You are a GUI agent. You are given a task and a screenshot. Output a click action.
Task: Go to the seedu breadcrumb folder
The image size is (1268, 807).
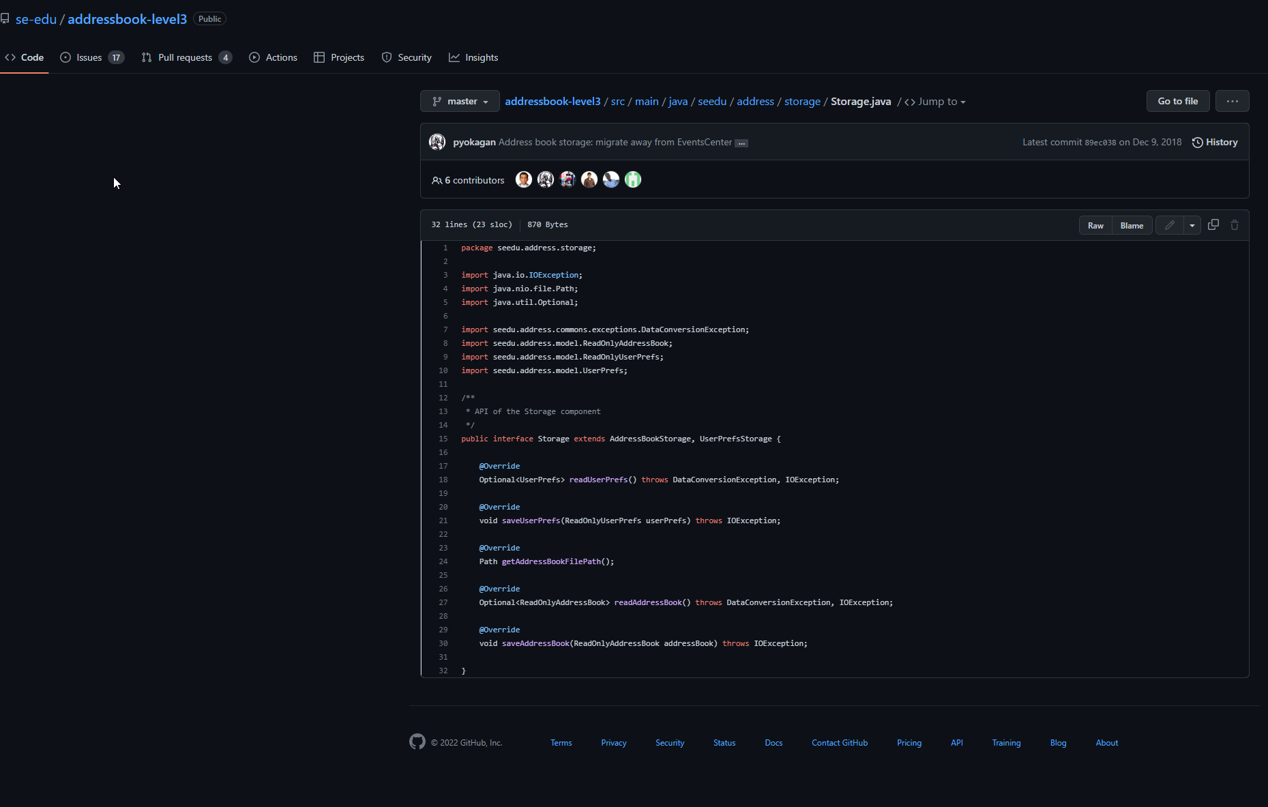click(712, 101)
